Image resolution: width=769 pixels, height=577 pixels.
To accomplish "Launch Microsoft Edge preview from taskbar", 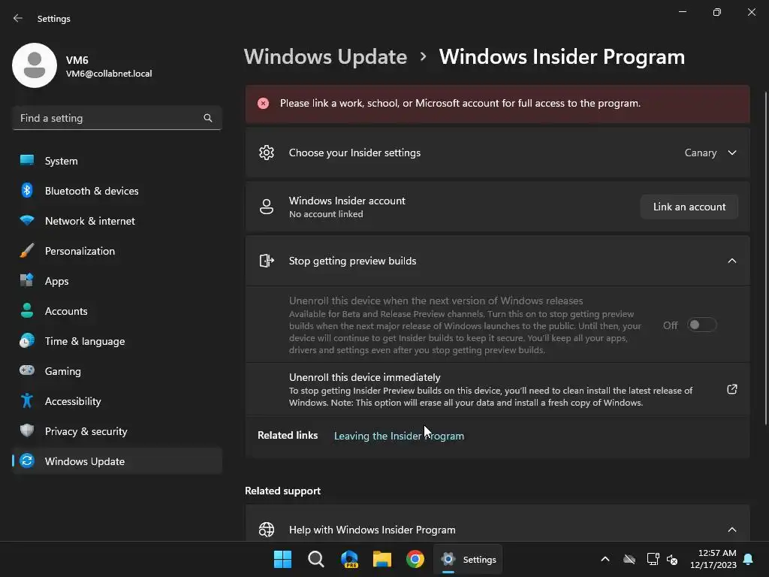I will tap(349, 559).
